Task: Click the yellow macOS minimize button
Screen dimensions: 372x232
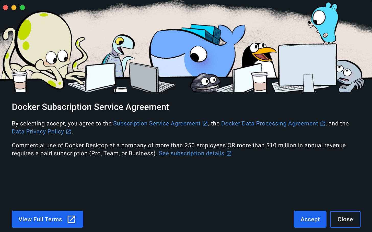Action: [14, 7]
